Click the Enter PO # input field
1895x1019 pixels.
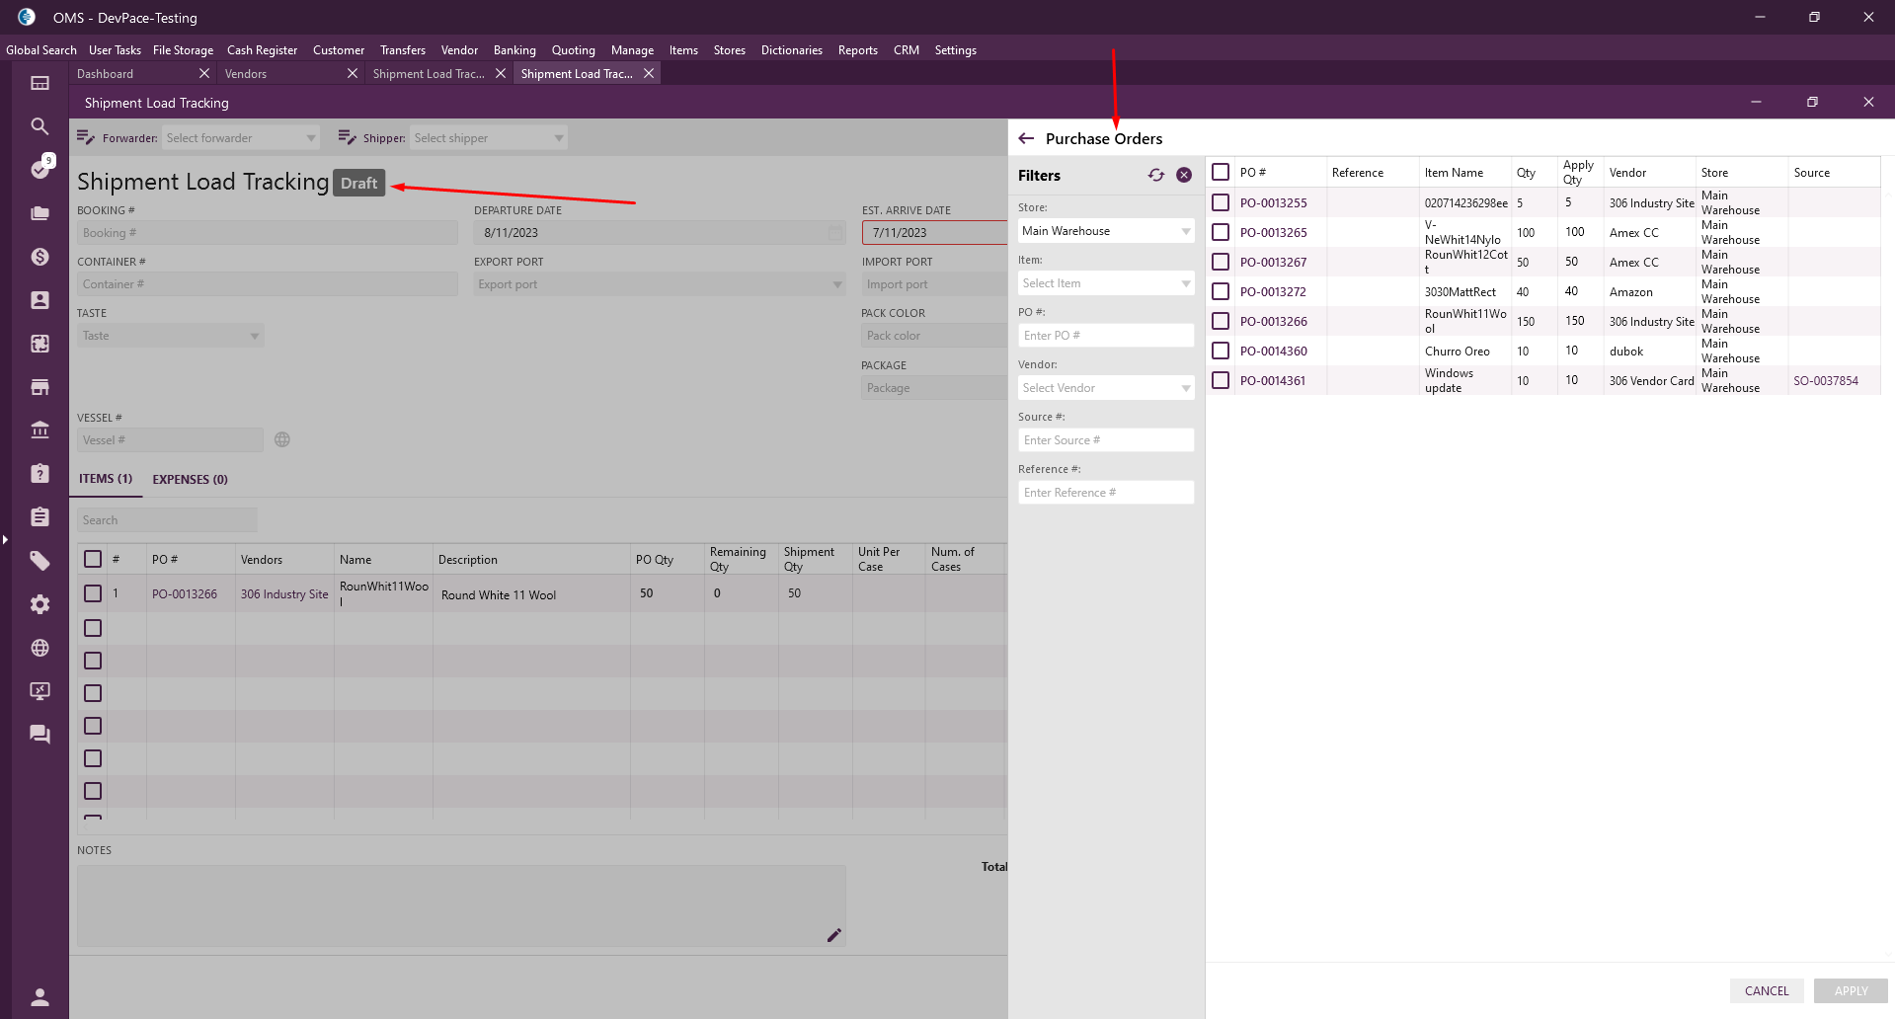[x=1105, y=336]
